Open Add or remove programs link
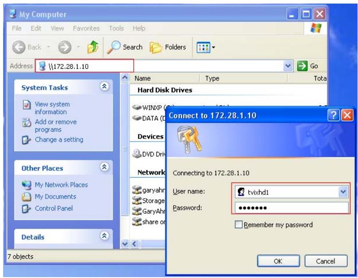358x278 pixels. pyautogui.click(x=56, y=126)
